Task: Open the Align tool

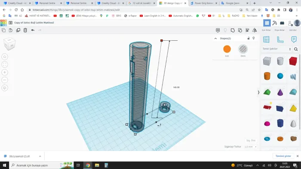Action: (x=247, y=30)
